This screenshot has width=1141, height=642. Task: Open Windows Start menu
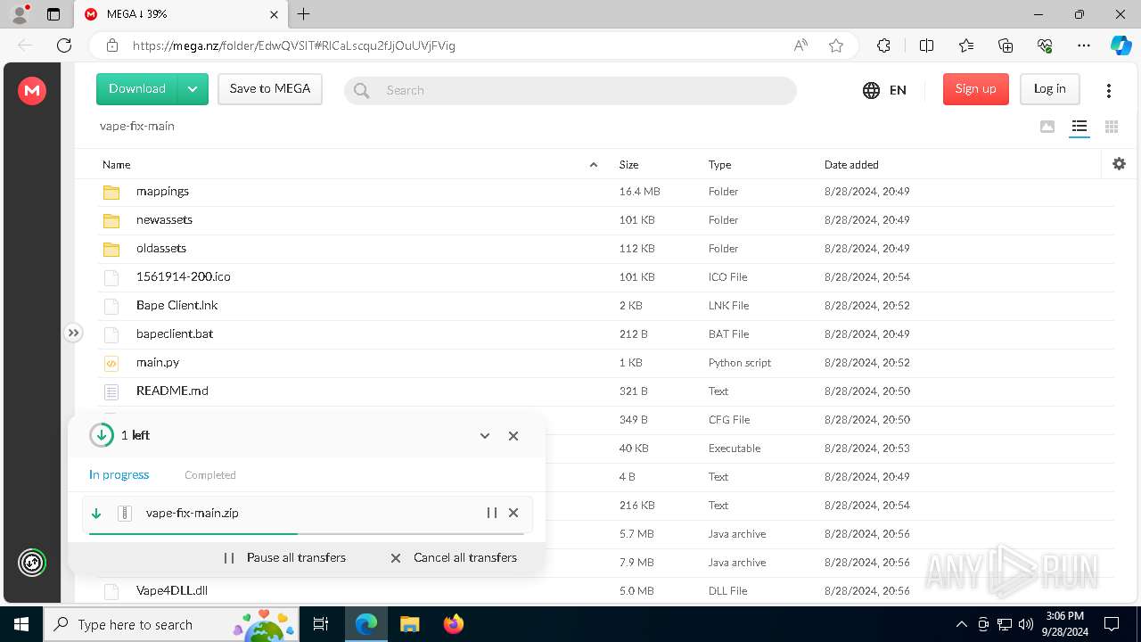tap(21, 624)
